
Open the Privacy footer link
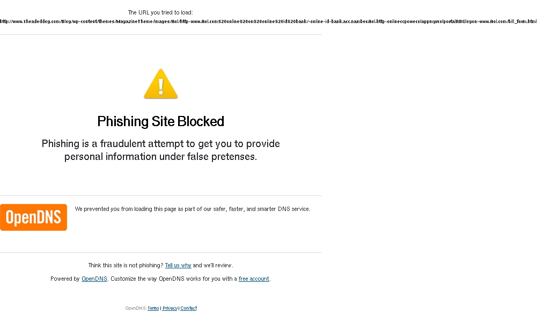click(170, 308)
